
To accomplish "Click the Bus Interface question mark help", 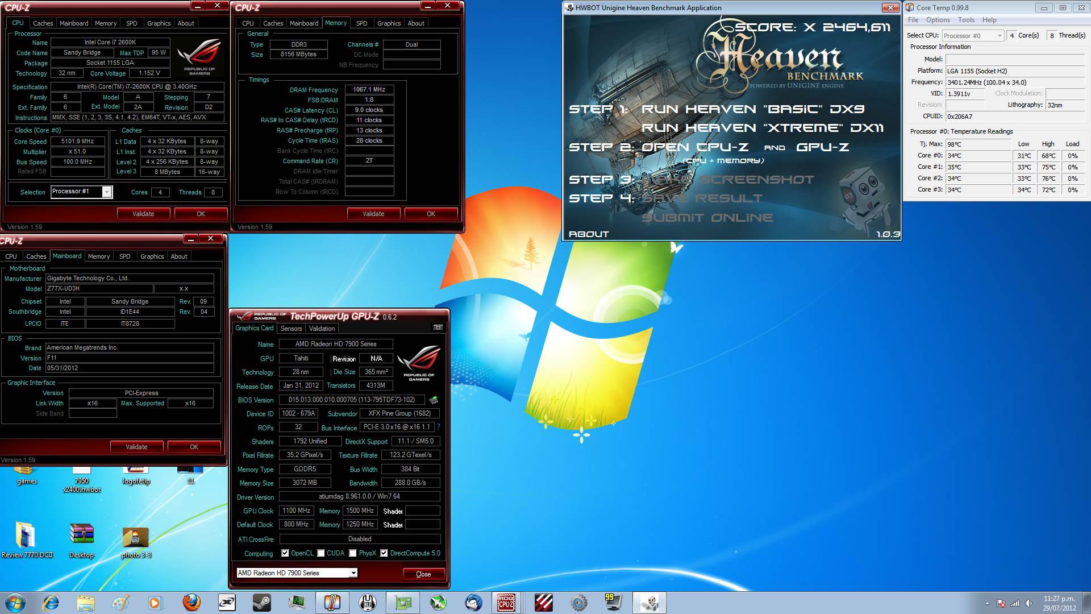I will click(438, 426).
